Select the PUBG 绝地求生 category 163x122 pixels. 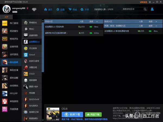click(10, 39)
